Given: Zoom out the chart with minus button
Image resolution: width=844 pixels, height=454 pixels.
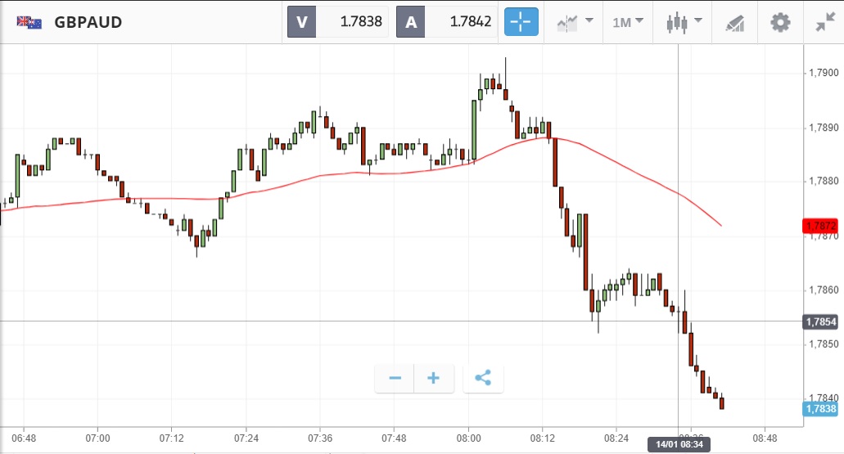Looking at the screenshot, I should pos(395,378).
